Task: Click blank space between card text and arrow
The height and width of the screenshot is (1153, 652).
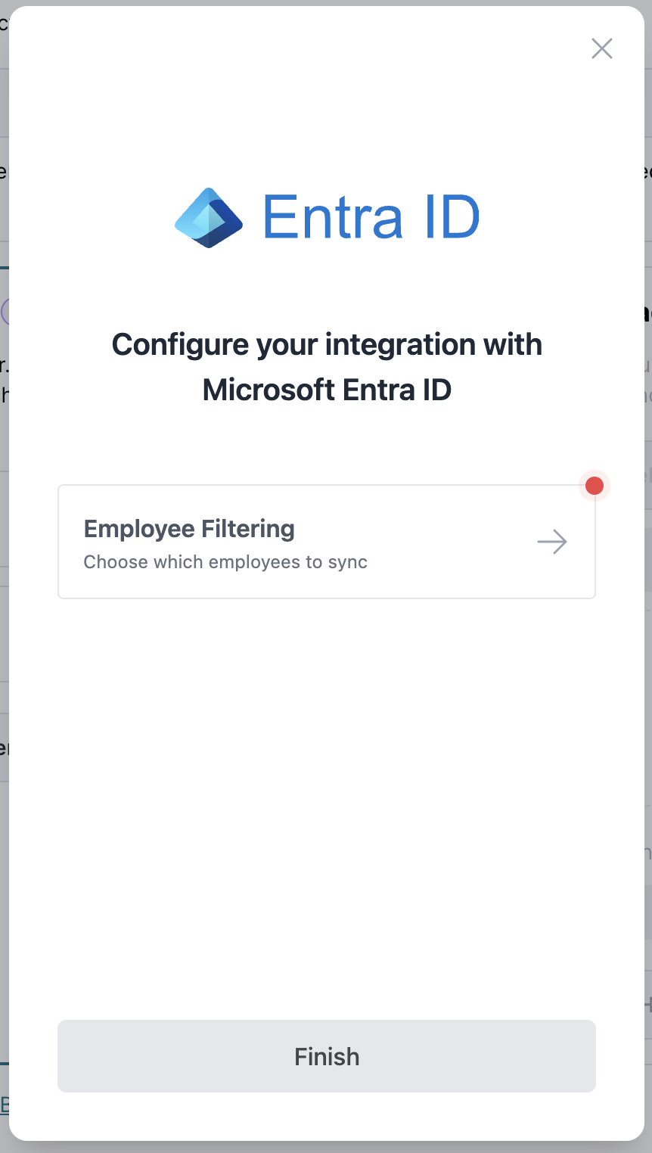Action: (x=454, y=542)
